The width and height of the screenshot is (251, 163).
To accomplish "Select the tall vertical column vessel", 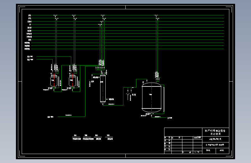I will (103, 88).
